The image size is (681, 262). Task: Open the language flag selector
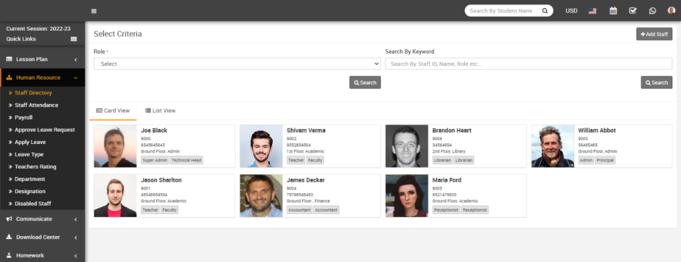[593, 11]
